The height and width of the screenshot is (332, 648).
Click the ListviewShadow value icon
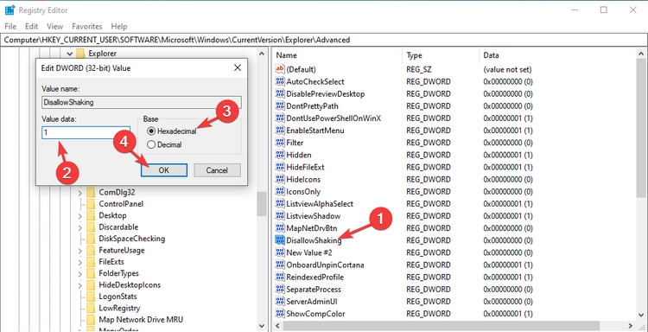(x=280, y=216)
